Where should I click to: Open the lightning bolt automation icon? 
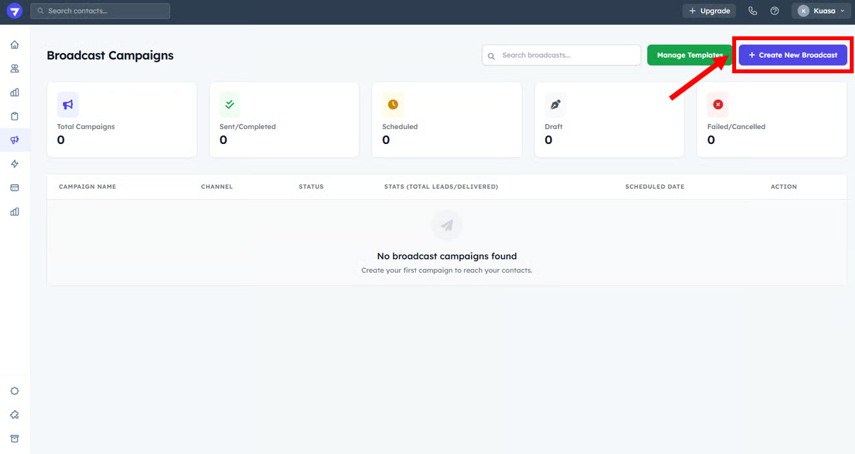pos(15,164)
